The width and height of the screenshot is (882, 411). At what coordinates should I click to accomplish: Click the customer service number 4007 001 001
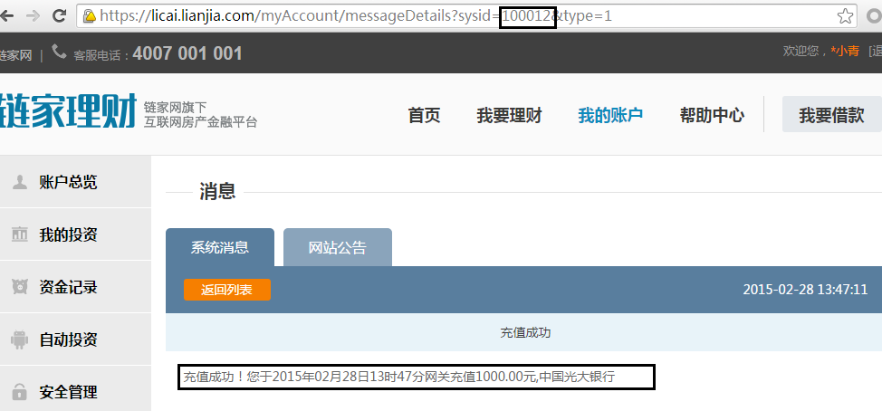pos(187,53)
